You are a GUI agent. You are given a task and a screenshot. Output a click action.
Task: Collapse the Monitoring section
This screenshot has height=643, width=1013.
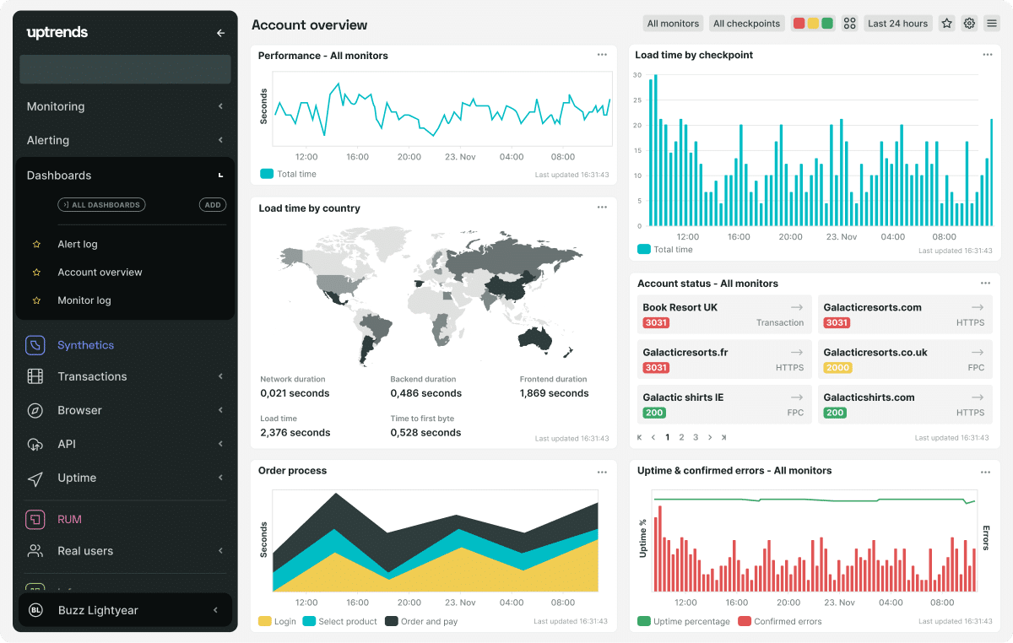click(x=220, y=106)
